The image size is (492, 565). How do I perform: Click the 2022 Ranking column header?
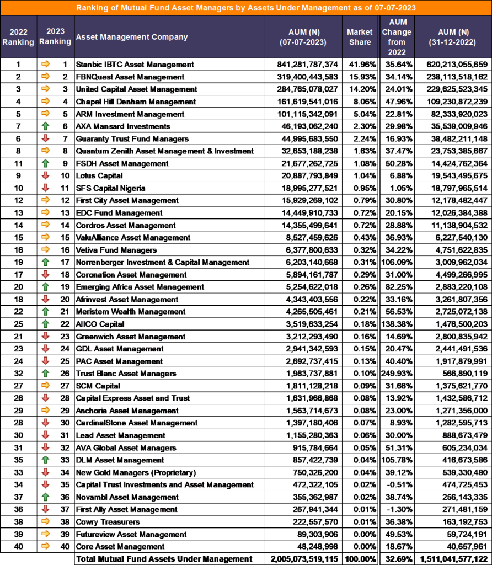point(19,37)
